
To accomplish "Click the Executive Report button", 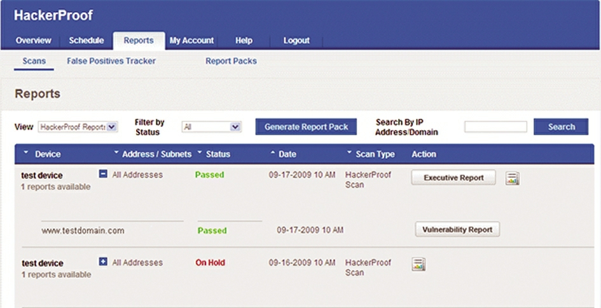I will click(453, 178).
